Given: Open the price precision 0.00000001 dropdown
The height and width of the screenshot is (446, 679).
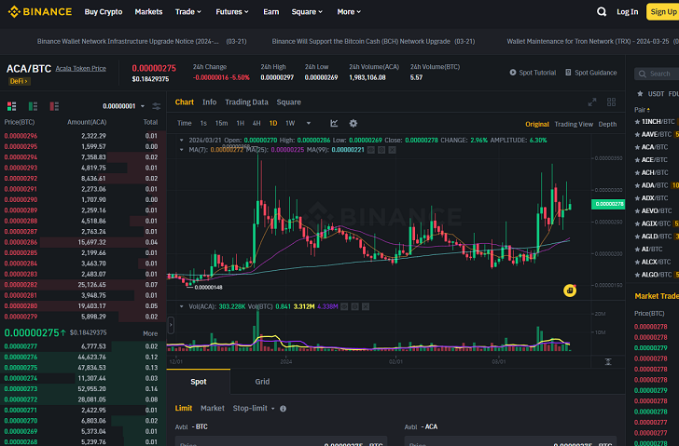Looking at the screenshot, I should coord(123,106).
